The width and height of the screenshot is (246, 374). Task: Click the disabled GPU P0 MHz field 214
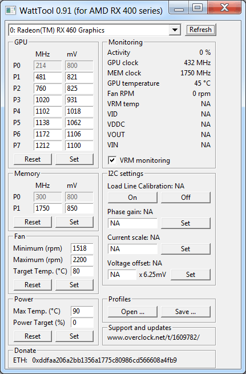click(47, 66)
